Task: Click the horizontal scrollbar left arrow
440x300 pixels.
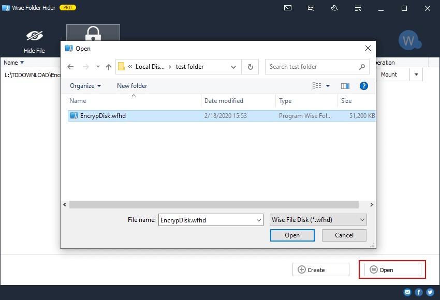Action: coord(65,205)
